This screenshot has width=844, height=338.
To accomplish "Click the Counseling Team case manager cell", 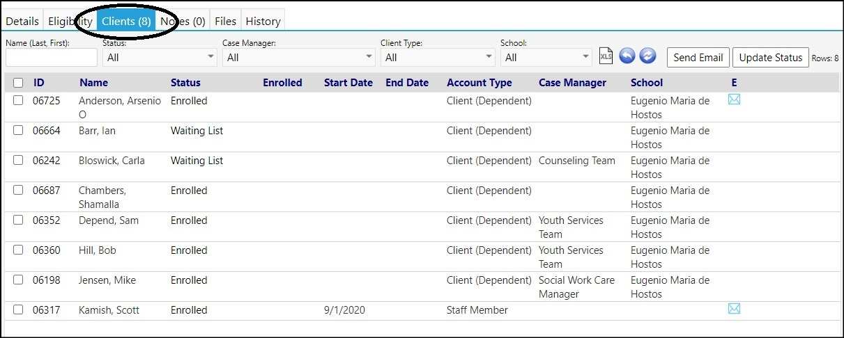I will 577,161.
